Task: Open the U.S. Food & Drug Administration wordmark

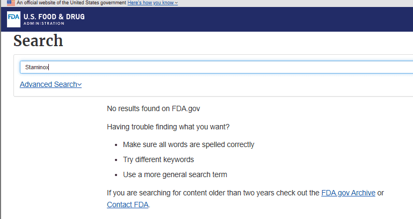Action: coord(54,19)
